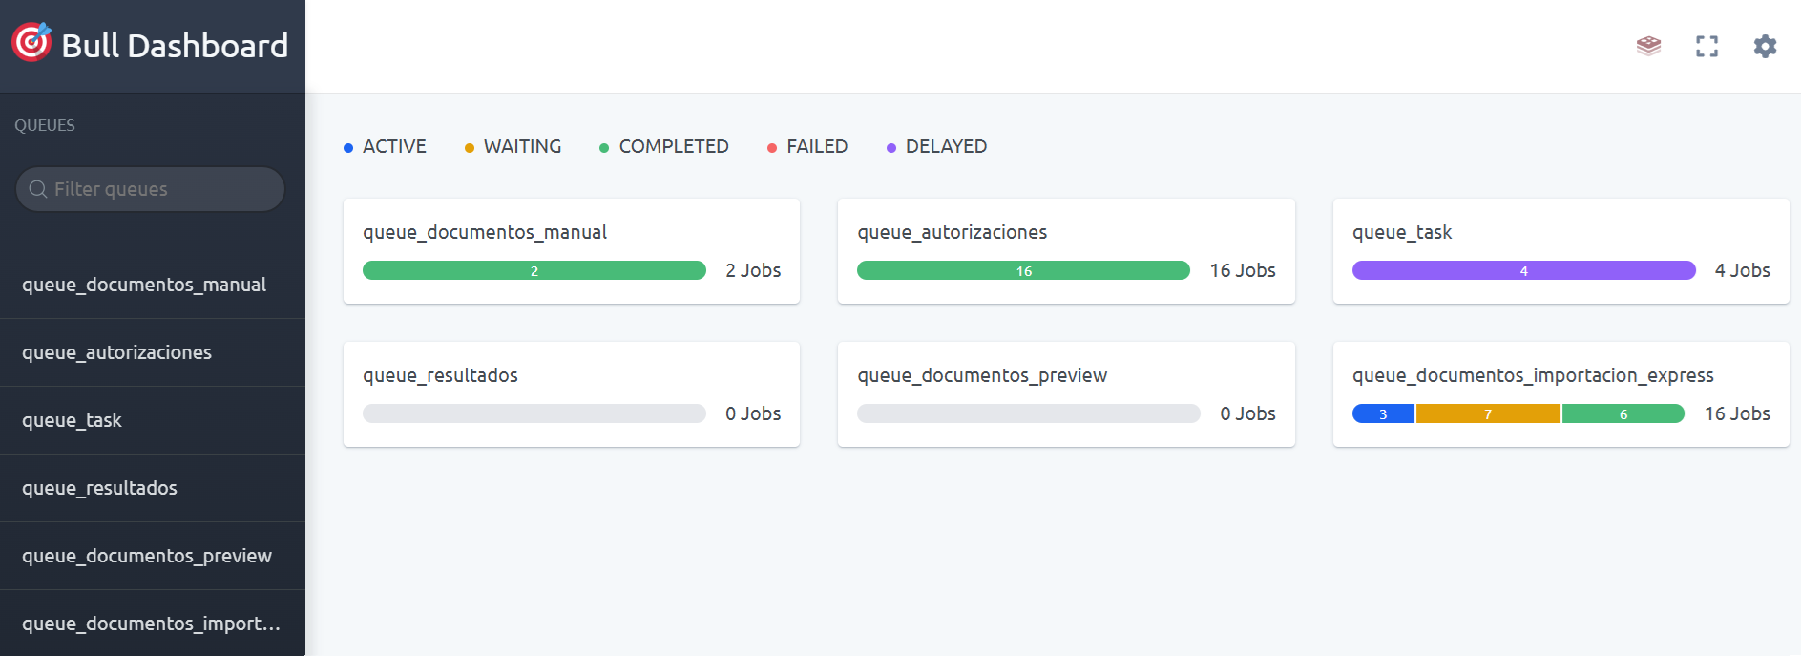Screen dimensions: 1801x656
Task: Click the Bull Dashboard title text
Action: click(175, 46)
